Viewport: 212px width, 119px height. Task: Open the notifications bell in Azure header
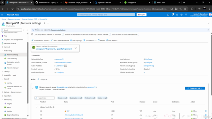click(173, 15)
